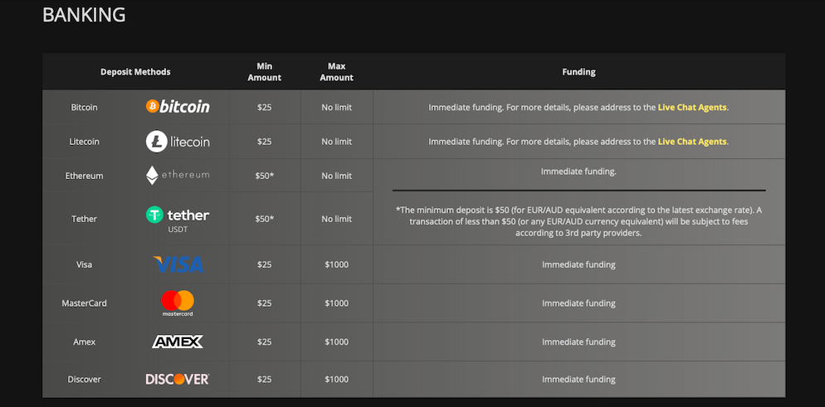
Task: Open Live Chat Agents link in Litecoin row
Action: pos(692,142)
